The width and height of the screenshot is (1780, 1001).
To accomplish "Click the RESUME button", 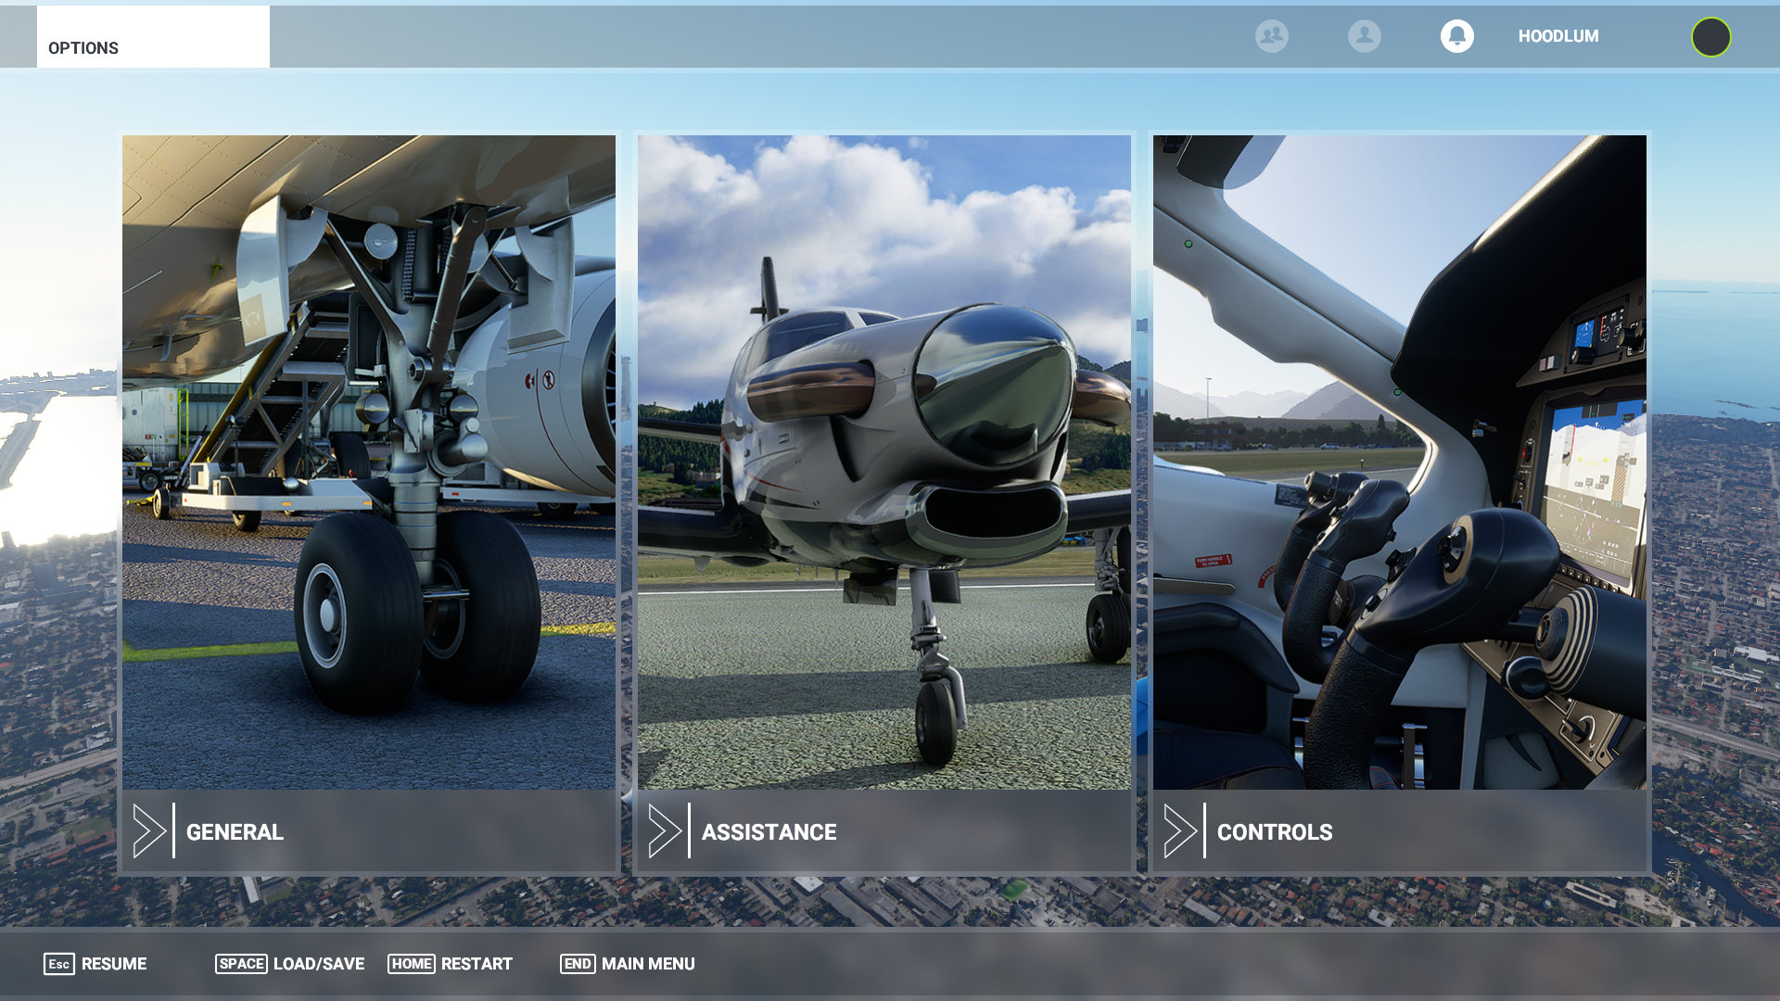I will 114,964.
